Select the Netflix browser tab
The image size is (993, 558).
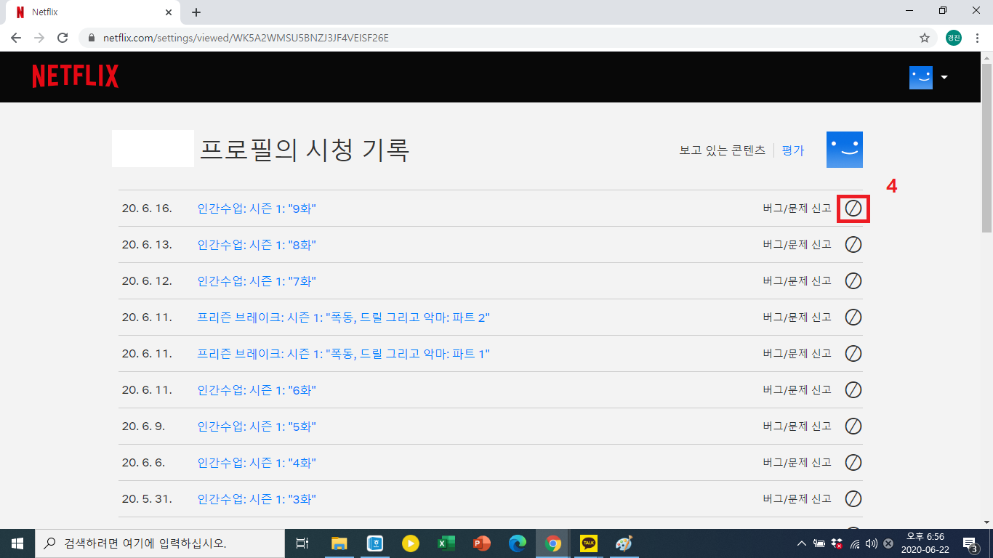[x=92, y=12]
